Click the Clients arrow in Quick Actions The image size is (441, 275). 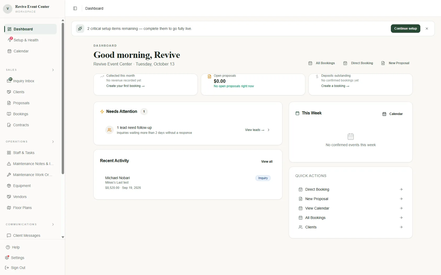pyautogui.click(x=401, y=227)
